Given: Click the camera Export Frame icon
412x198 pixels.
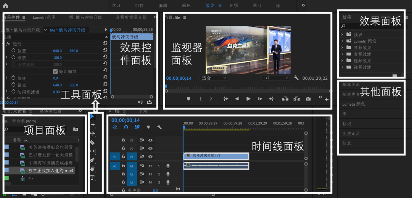Looking at the screenshot, I should (308, 99).
